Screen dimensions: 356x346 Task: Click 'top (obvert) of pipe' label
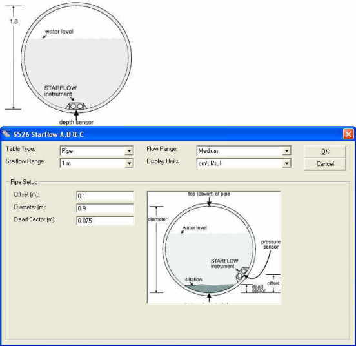click(x=209, y=194)
